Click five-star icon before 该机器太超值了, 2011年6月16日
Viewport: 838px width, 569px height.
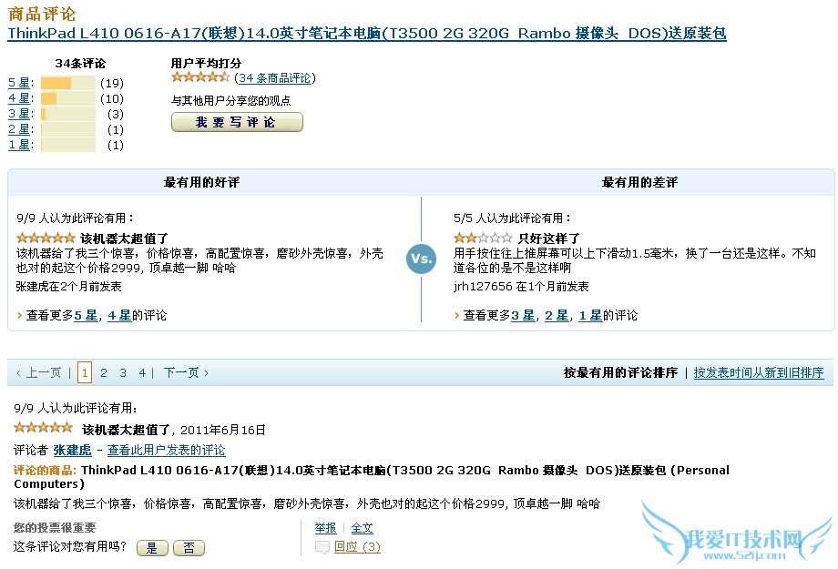pyautogui.click(x=43, y=427)
